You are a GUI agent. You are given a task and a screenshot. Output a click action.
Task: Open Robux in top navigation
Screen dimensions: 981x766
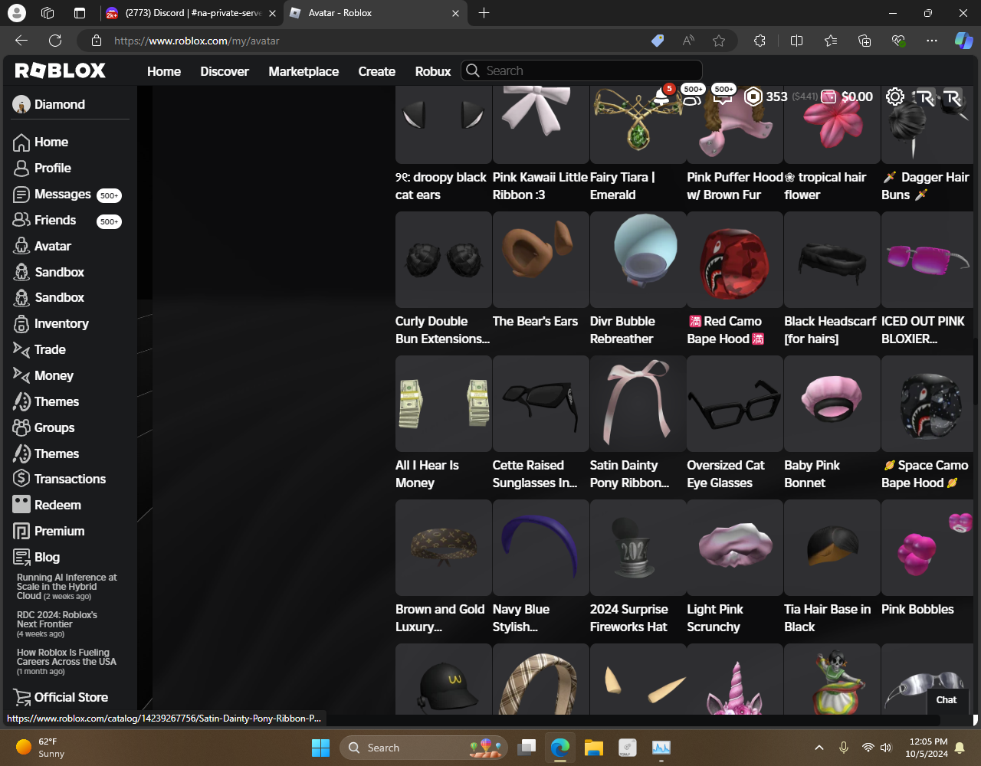point(433,71)
